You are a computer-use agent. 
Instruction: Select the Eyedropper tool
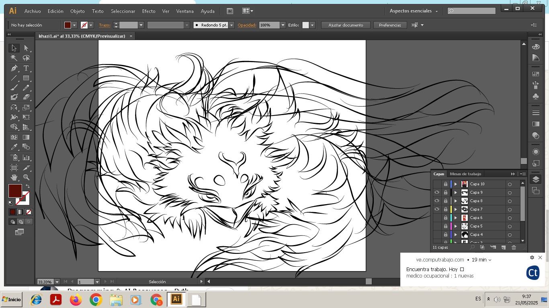tap(14, 147)
